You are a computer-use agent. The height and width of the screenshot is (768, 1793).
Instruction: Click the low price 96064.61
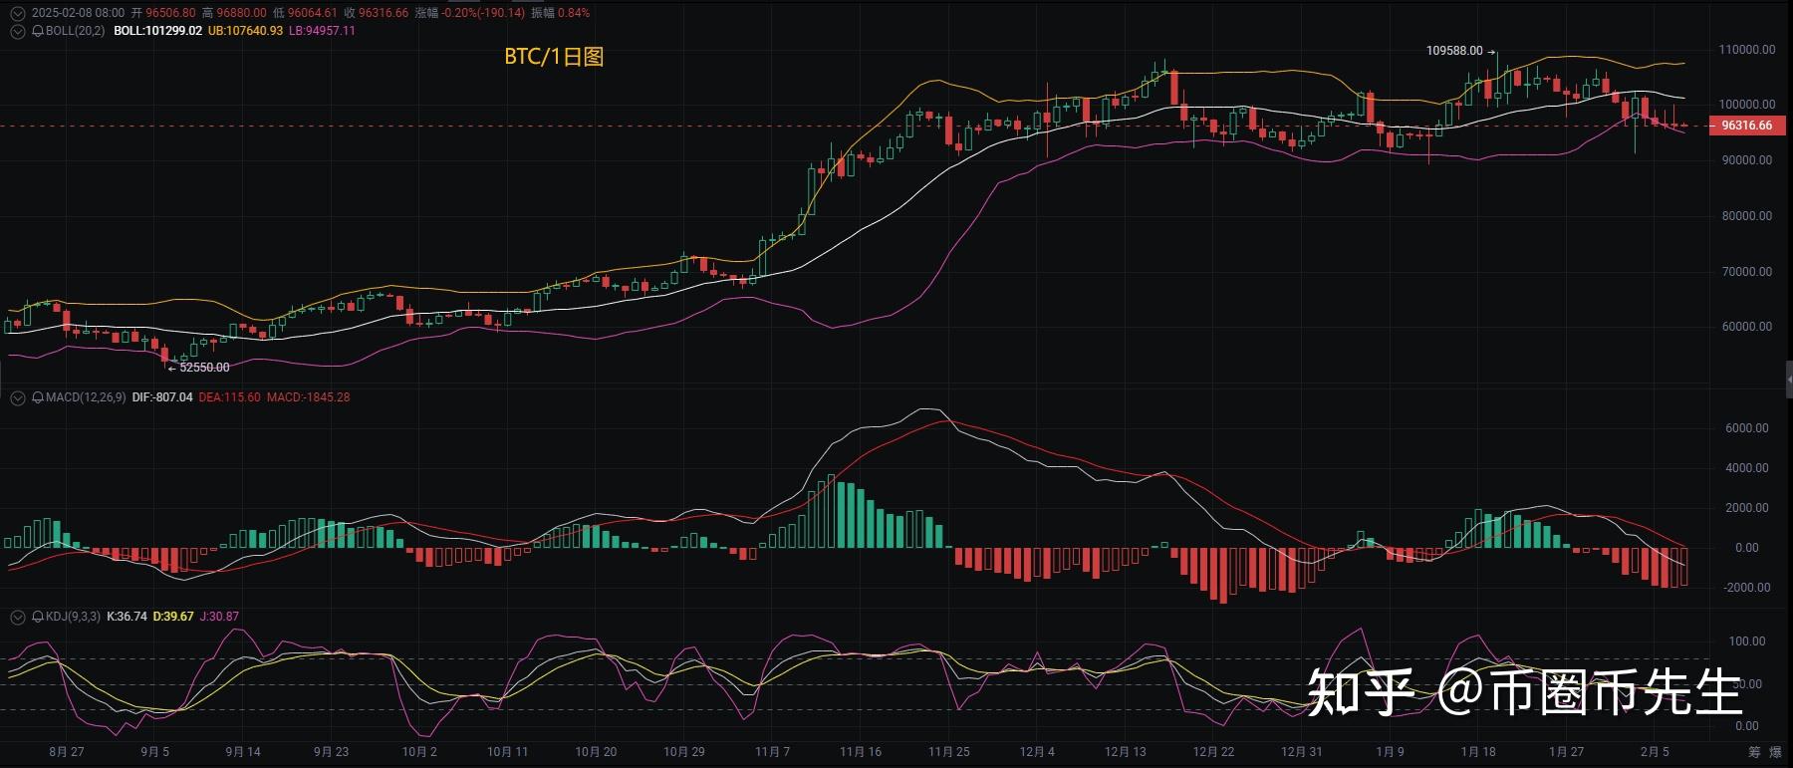tap(313, 13)
